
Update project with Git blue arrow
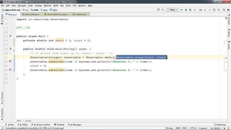(x=205, y=10)
